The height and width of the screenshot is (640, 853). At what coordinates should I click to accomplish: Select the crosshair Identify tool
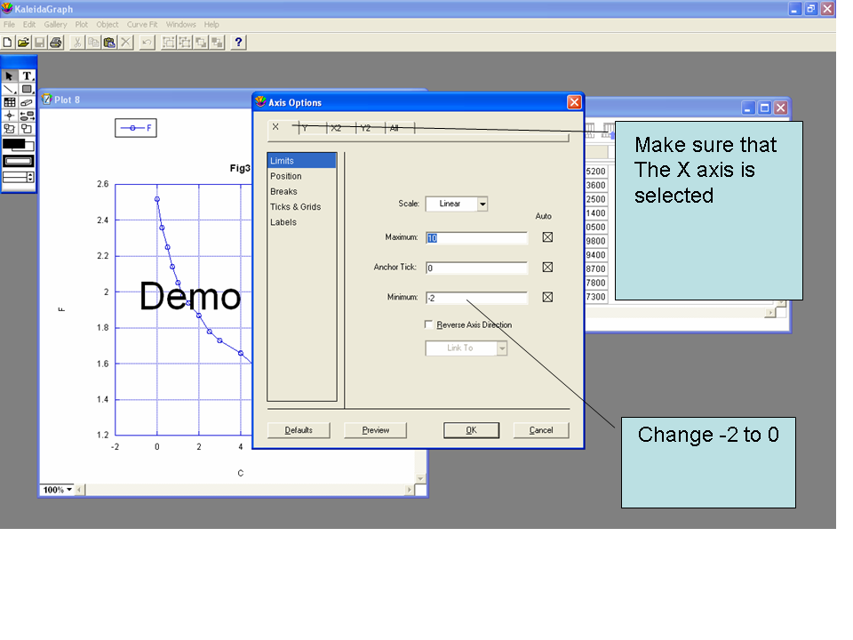point(9,116)
